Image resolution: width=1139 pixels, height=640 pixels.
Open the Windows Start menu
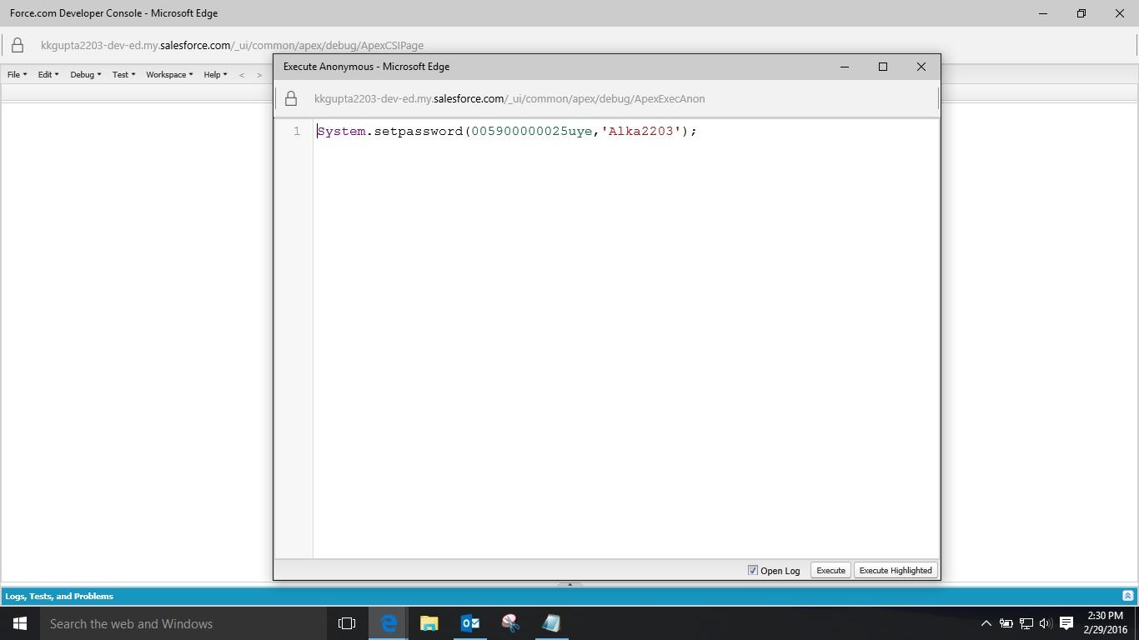click(x=20, y=623)
